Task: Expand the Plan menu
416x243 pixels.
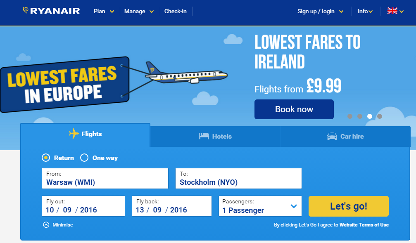Action: pyautogui.click(x=104, y=12)
